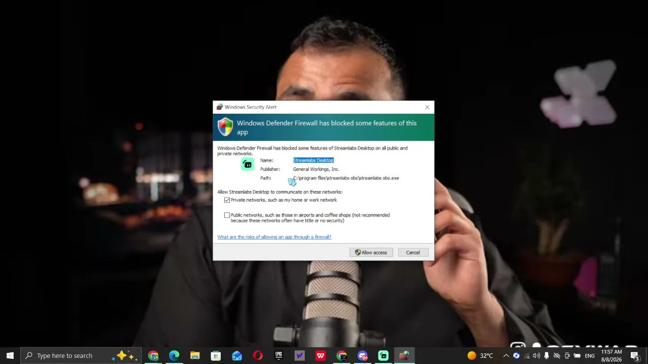Switch to Streamlabs Desktop in the taskbar
This screenshot has height=364, width=648.
pos(383,355)
